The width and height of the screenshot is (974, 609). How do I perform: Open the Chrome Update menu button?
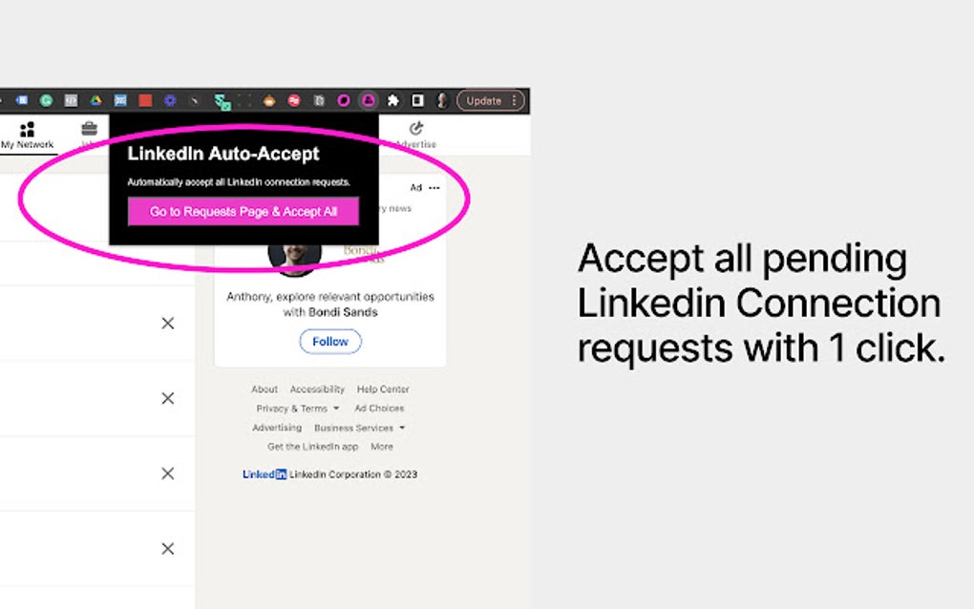pos(491,100)
